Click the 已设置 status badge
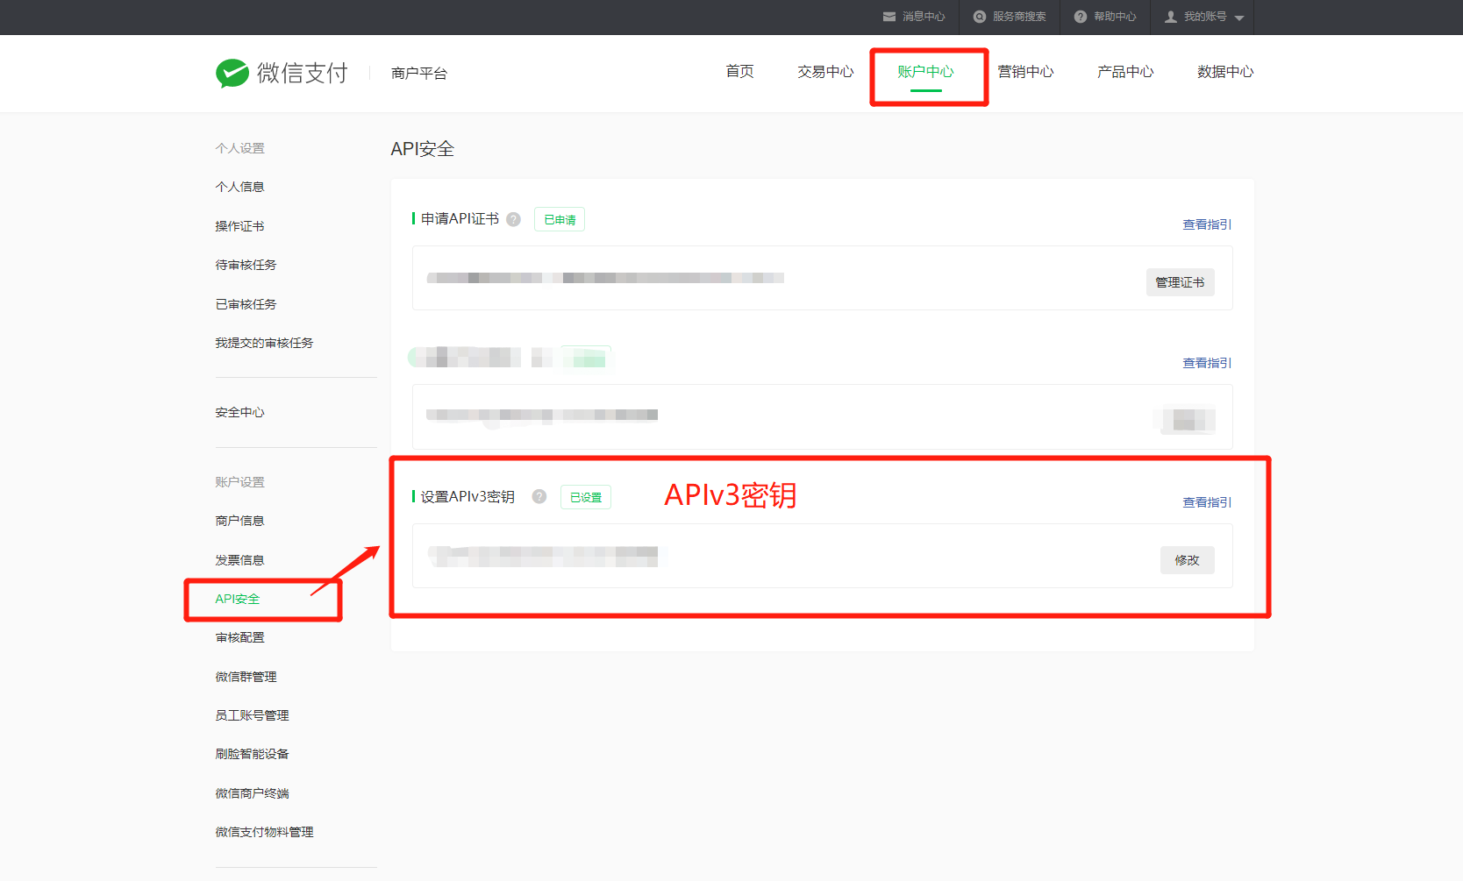Screen dimensions: 1463x881 tap(586, 497)
